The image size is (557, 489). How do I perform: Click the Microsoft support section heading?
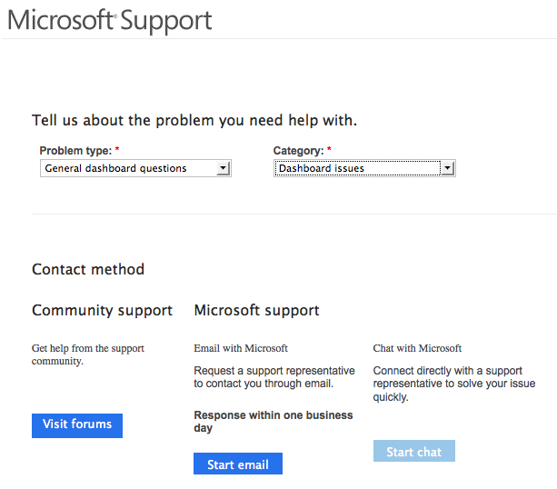256,311
